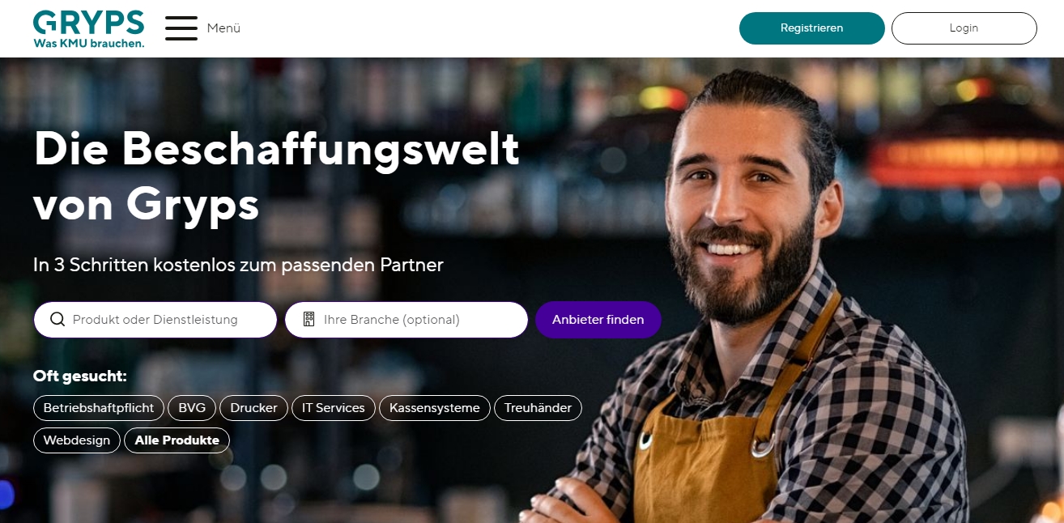This screenshot has width=1064, height=523.
Task: Select the Kassensysteme tag
Action: tap(435, 408)
